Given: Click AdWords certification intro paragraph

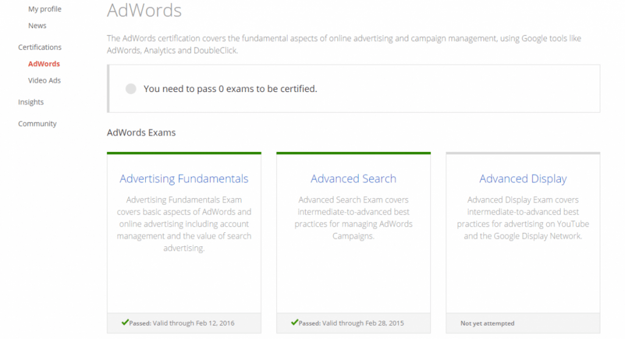Looking at the screenshot, I should (344, 45).
